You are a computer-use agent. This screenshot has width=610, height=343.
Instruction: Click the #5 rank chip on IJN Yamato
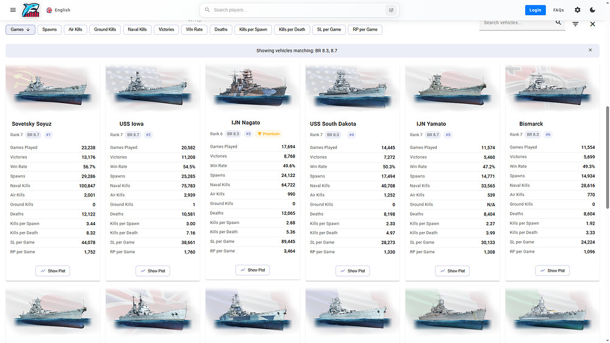pos(448,135)
